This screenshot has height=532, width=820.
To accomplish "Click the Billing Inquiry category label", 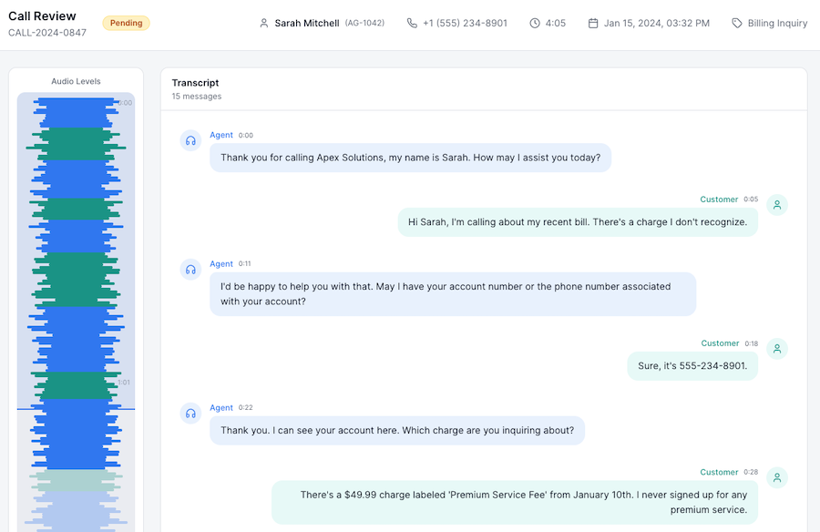I will (x=777, y=24).
